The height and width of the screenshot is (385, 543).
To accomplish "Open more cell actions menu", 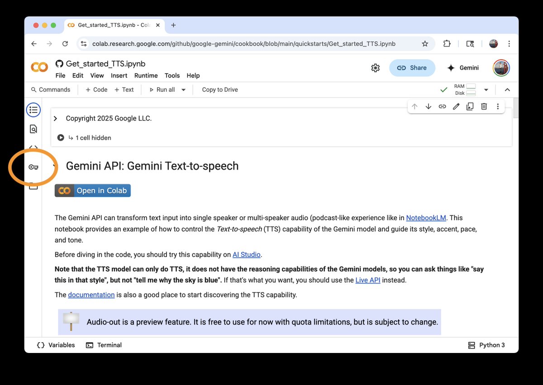I will [498, 107].
